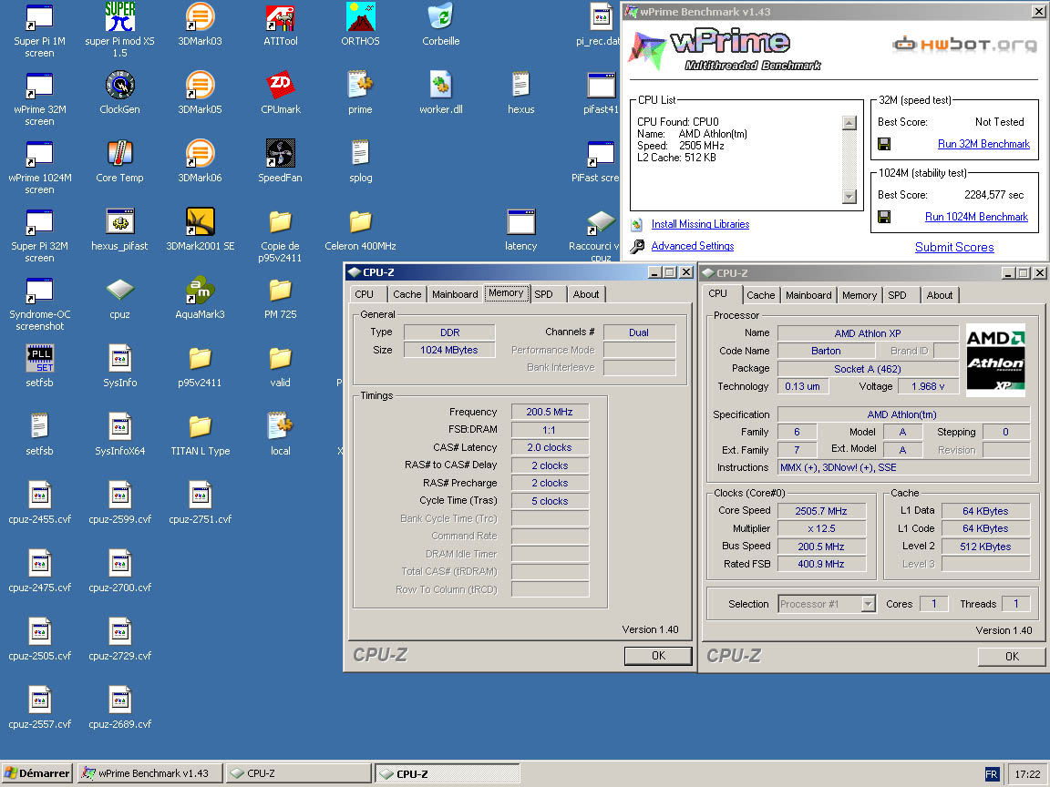Open Mainboard tab in left CPU-Z window
The height and width of the screenshot is (787, 1050).
coord(455,294)
